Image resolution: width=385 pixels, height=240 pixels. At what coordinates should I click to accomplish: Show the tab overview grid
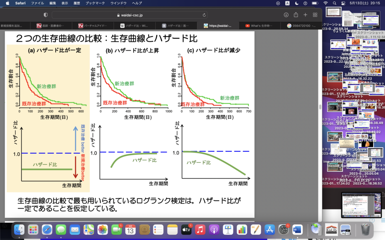(315, 15)
